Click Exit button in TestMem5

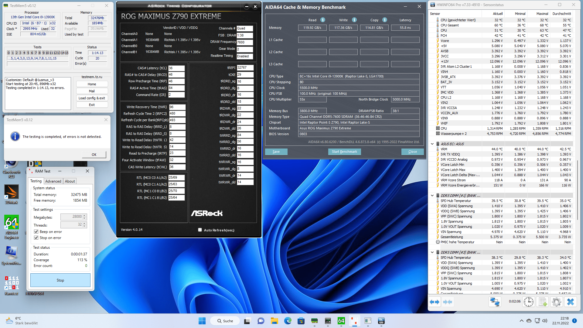point(92,105)
